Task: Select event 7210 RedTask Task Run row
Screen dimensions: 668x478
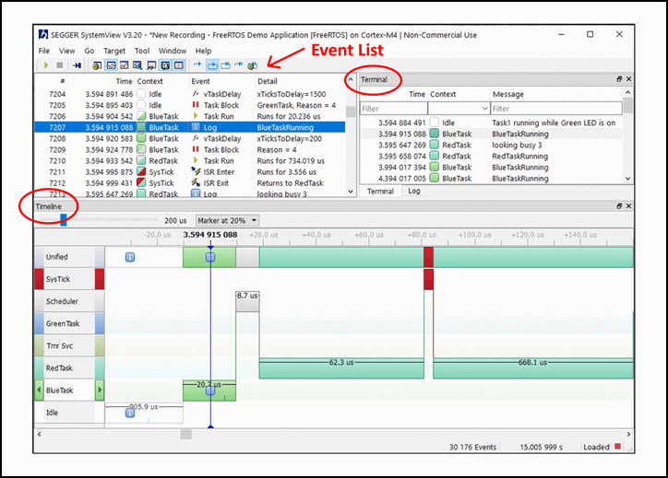Action: [x=189, y=161]
